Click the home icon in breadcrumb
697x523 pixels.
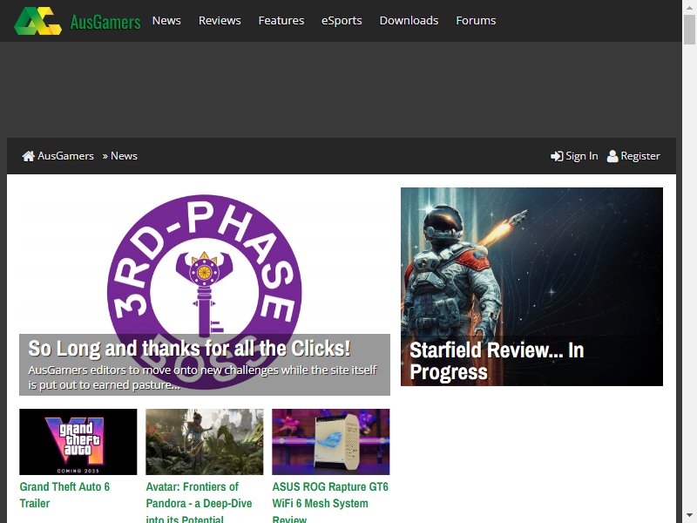[x=29, y=156]
